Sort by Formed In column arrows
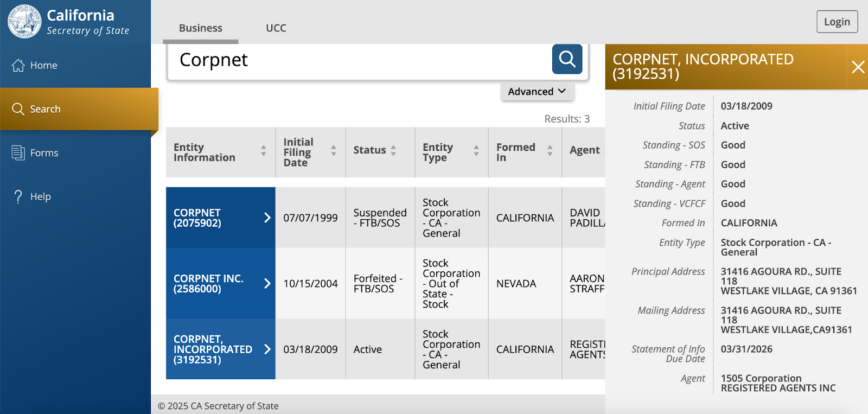The image size is (868, 414). click(x=550, y=150)
